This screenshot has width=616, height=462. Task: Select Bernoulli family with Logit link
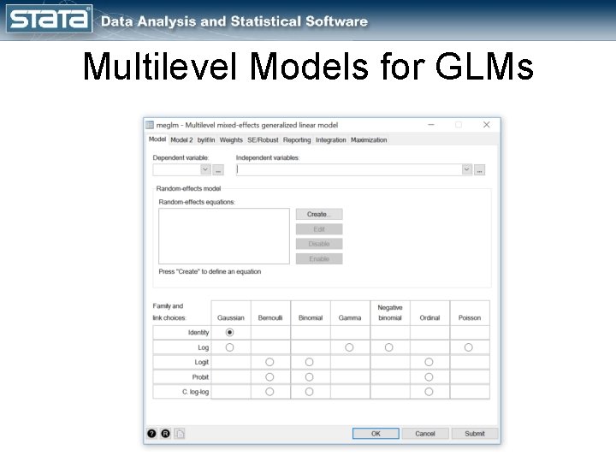click(x=269, y=362)
